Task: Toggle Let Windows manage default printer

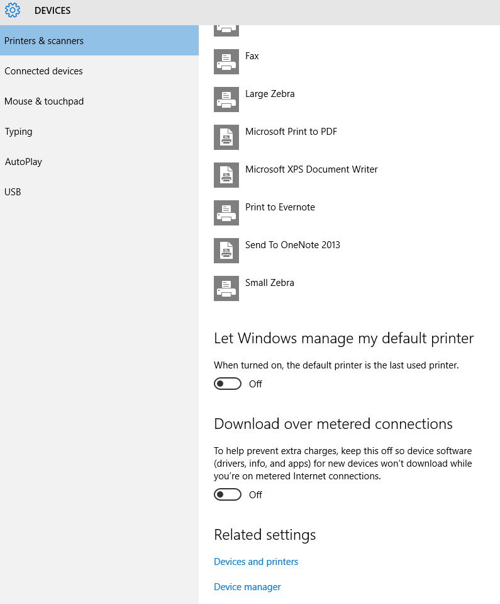Action: [x=228, y=384]
